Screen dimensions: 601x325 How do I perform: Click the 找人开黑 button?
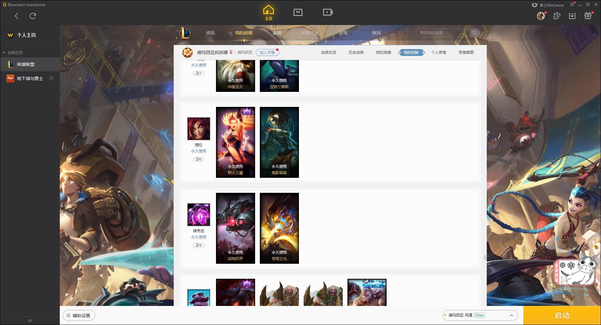click(x=267, y=52)
